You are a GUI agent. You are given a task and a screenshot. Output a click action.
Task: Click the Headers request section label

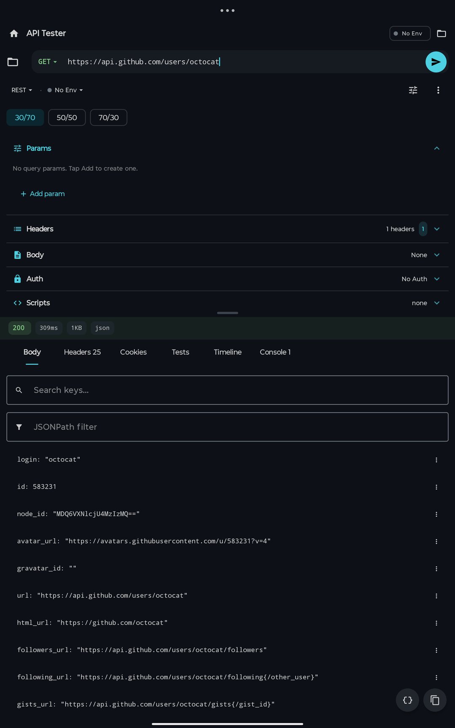pyautogui.click(x=40, y=229)
